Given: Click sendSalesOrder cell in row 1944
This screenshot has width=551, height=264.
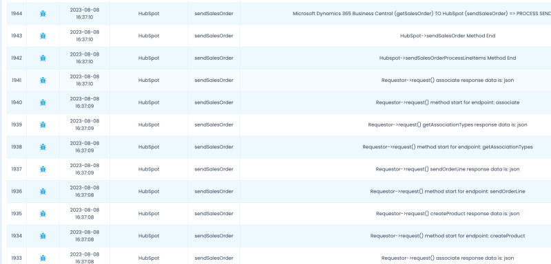Looking at the screenshot, I should pyautogui.click(x=214, y=14).
